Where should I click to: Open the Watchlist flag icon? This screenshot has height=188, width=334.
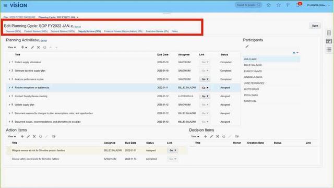point(288,5)
